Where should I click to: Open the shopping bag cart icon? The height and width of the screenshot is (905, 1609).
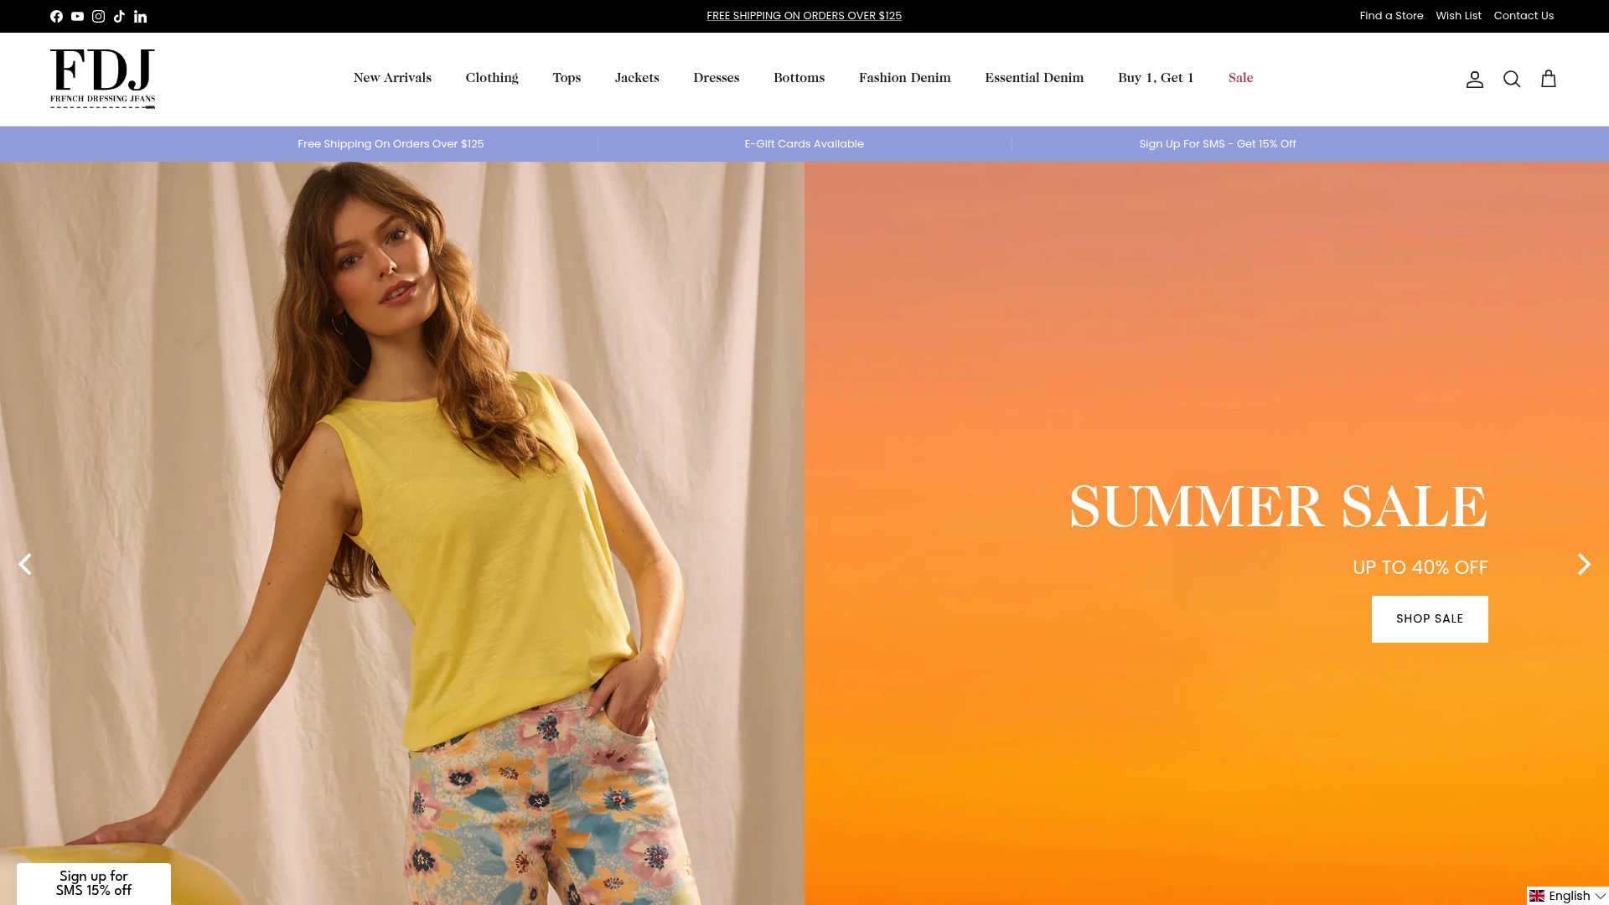[x=1549, y=79]
